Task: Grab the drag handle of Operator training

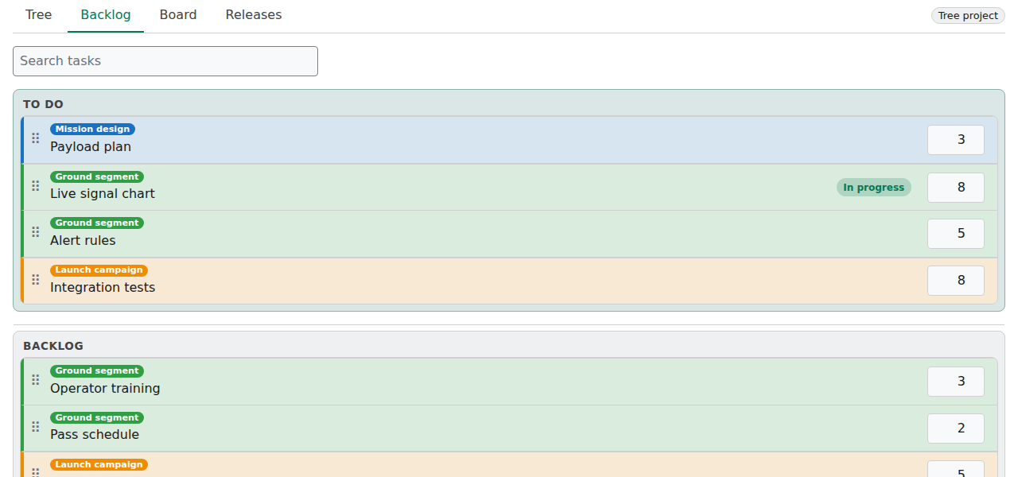Action: click(35, 380)
